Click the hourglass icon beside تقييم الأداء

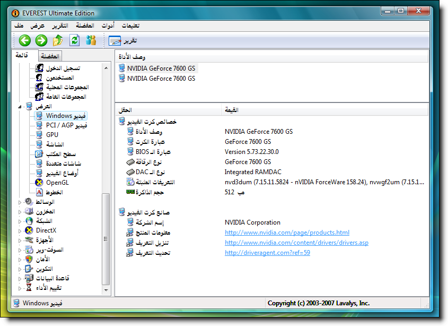[x=29, y=288]
